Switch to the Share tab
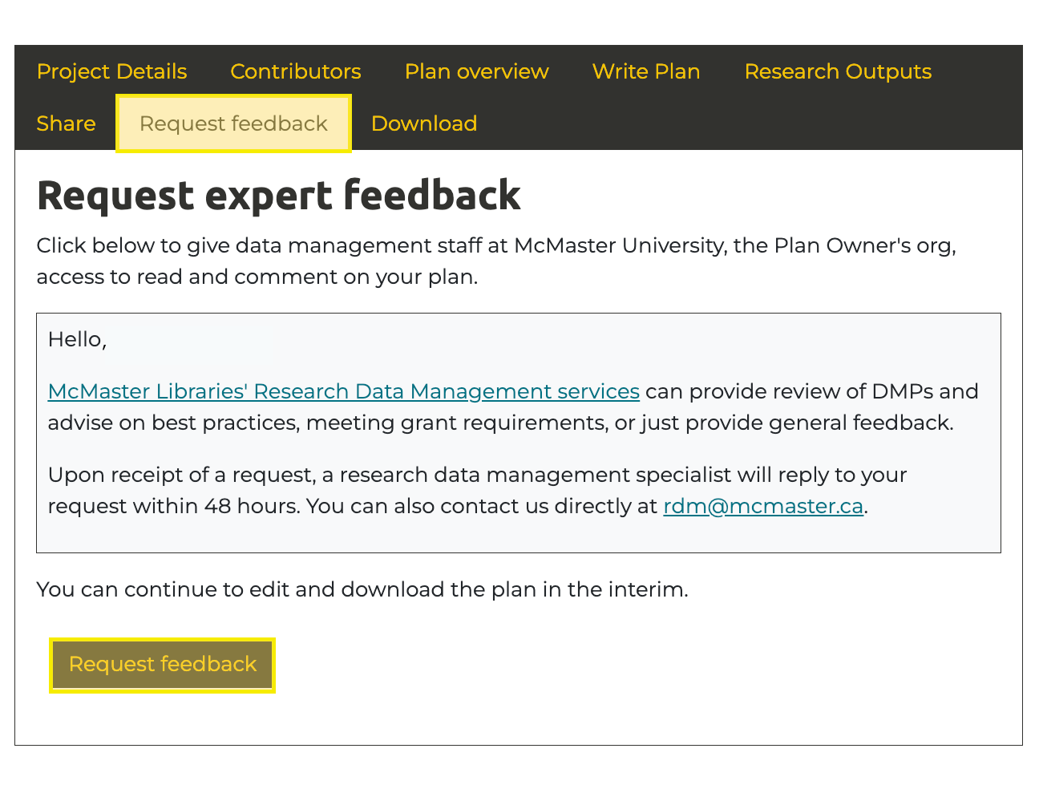1039x789 pixels. click(x=66, y=123)
